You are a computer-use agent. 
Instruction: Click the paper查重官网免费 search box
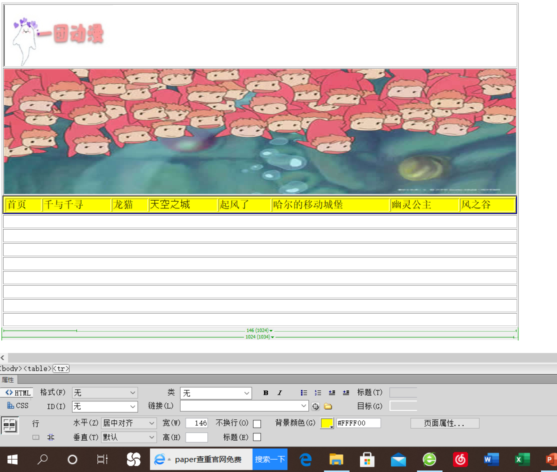[202, 460]
